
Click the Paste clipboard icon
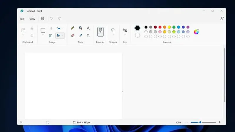(x=23, y=31)
